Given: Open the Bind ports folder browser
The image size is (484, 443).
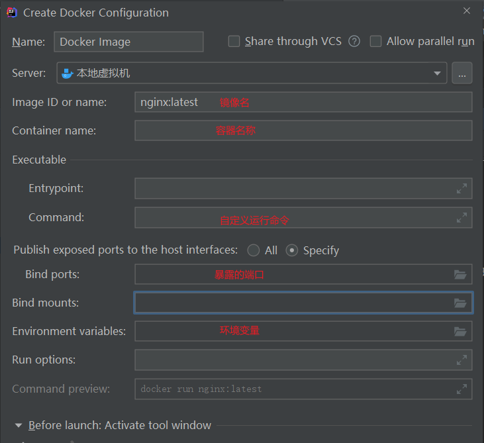Looking at the screenshot, I should pyautogui.click(x=460, y=274).
